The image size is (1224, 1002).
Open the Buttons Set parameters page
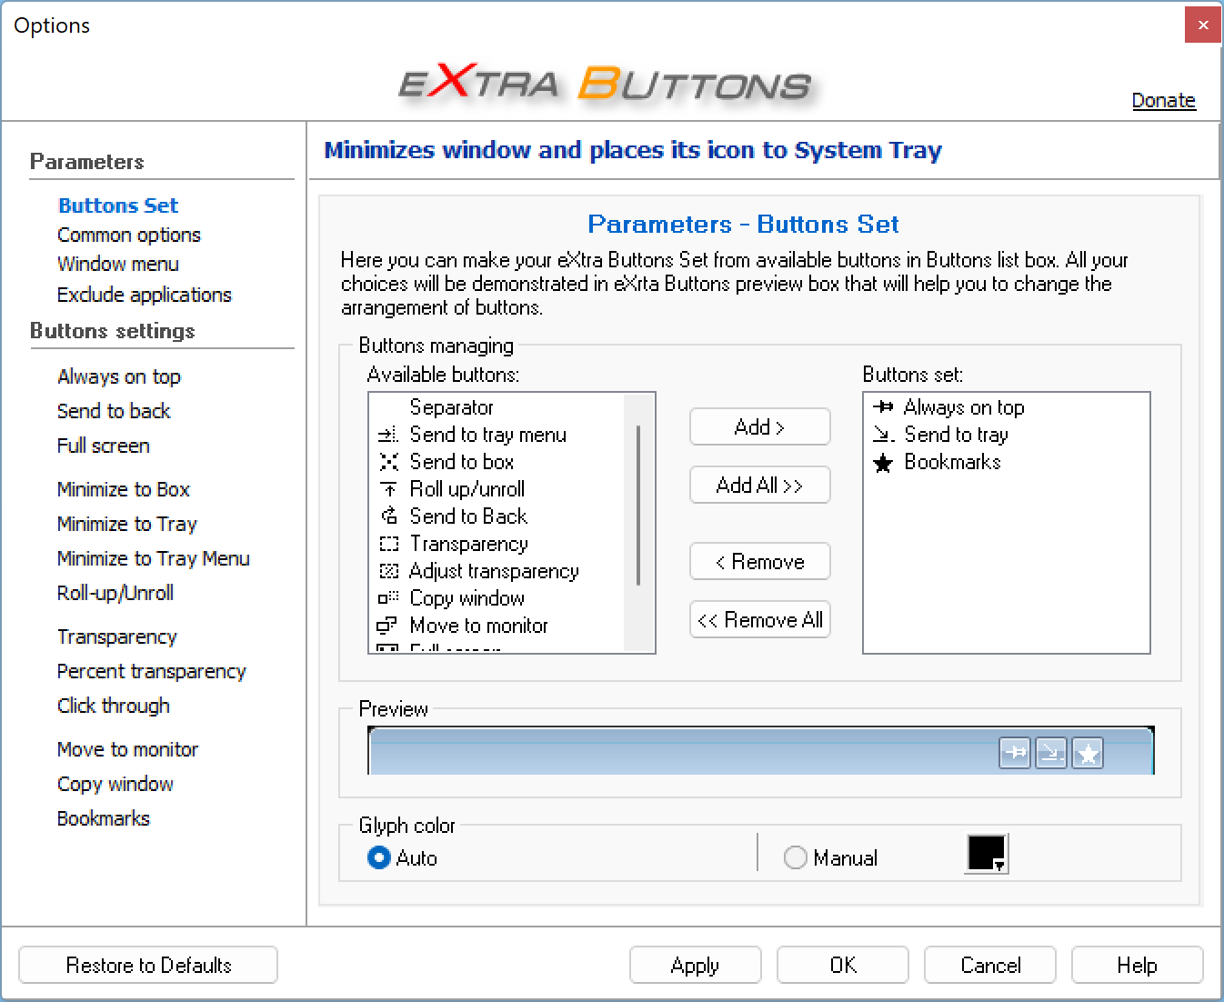point(118,205)
